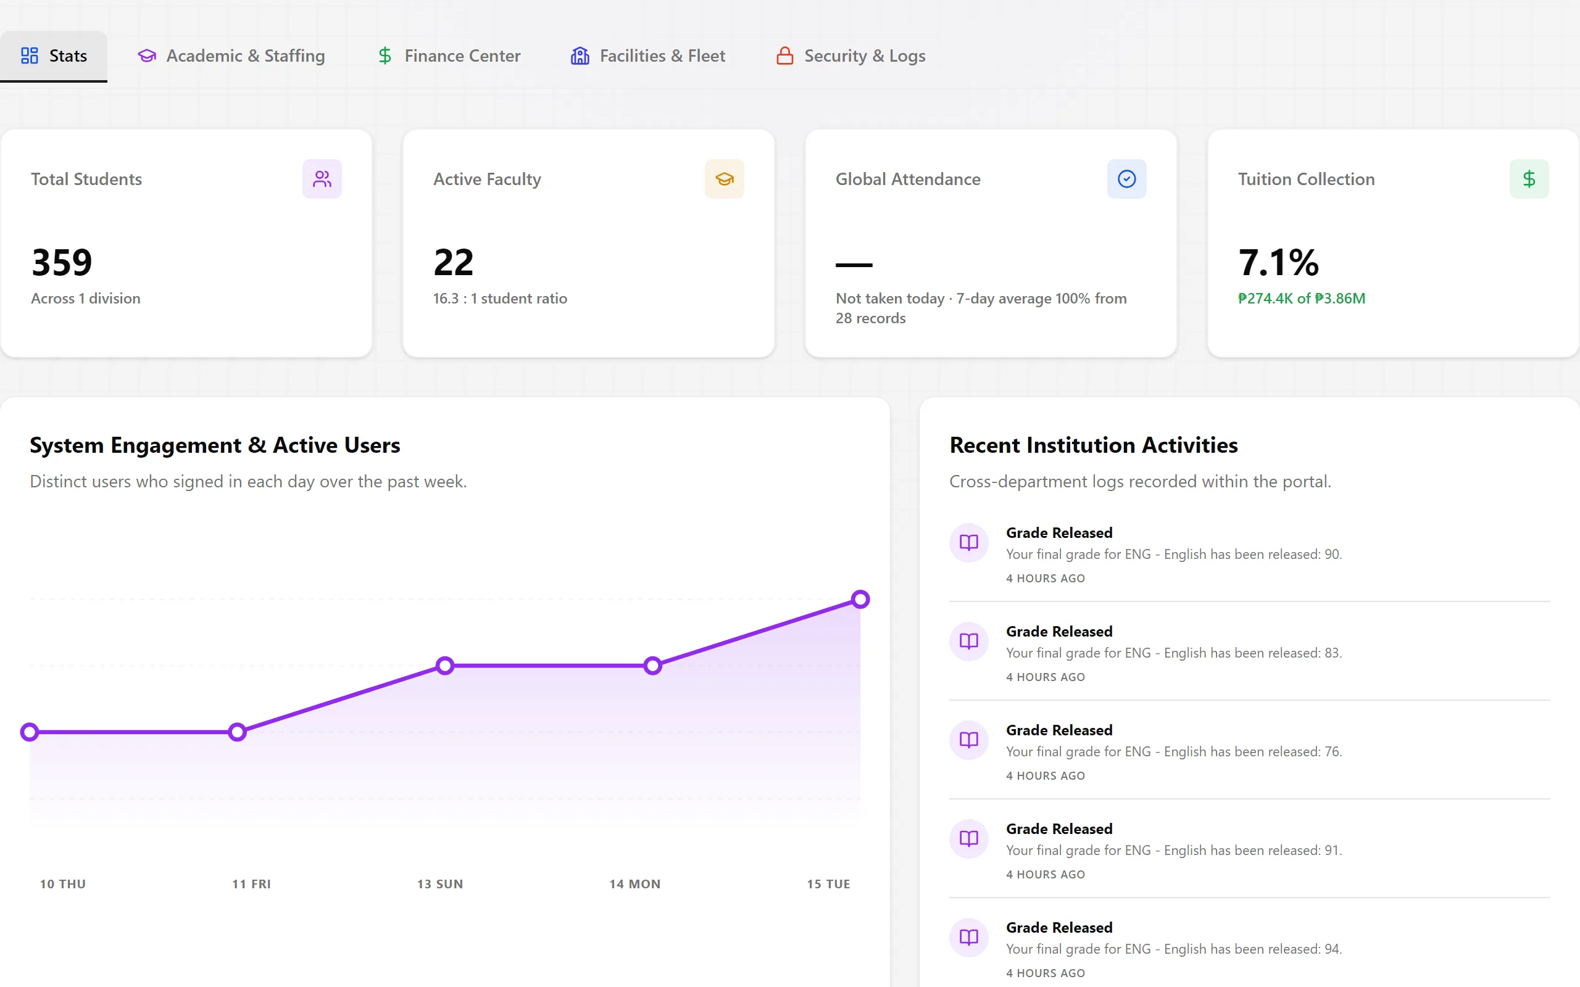Click the Tuition Collection dollar icon
The width and height of the screenshot is (1580, 987).
click(x=1528, y=179)
